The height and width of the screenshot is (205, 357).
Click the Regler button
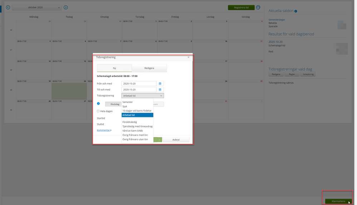point(292,74)
